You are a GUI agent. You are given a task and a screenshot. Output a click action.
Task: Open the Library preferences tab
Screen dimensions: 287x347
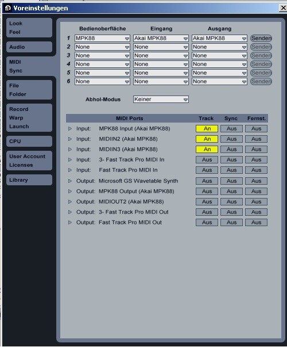[29, 180]
